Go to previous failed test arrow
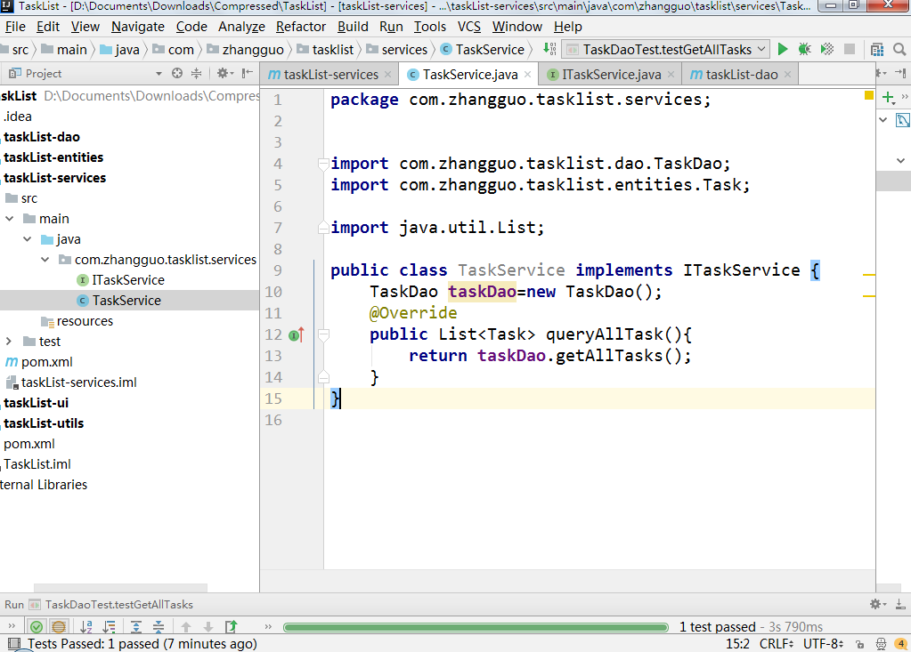This screenshot has height=652, width=911. pyautogui.click(x=186, y=627)
